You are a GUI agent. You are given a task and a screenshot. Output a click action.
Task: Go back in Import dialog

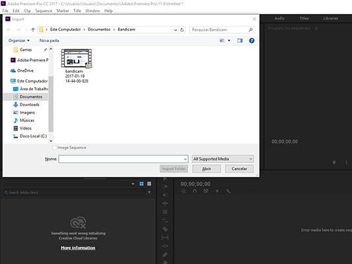pyautogui.click(x=9, y=30)
